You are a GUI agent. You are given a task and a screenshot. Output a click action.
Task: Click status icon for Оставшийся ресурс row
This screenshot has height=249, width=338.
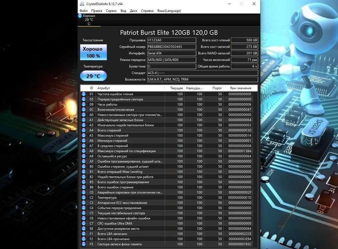tap(84, 156)
